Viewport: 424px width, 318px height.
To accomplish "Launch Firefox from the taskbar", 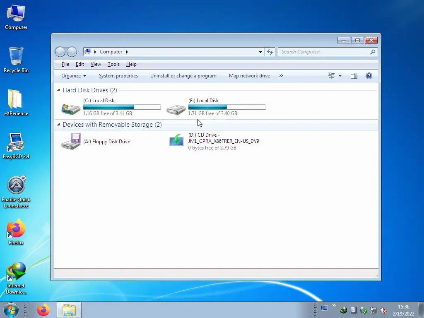I will click(x=43, y=310).
